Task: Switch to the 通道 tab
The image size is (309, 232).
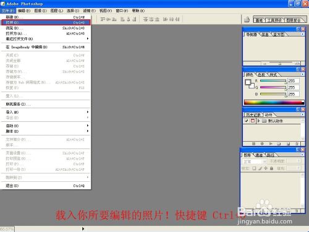Action: coord(259,155)
